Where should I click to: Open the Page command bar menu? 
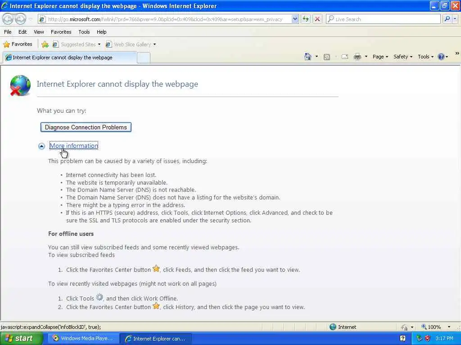coord(380,57)
